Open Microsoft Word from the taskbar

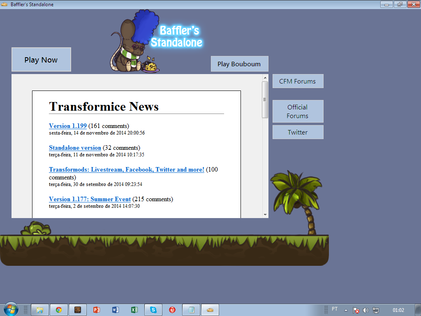[x=115, y=309]
